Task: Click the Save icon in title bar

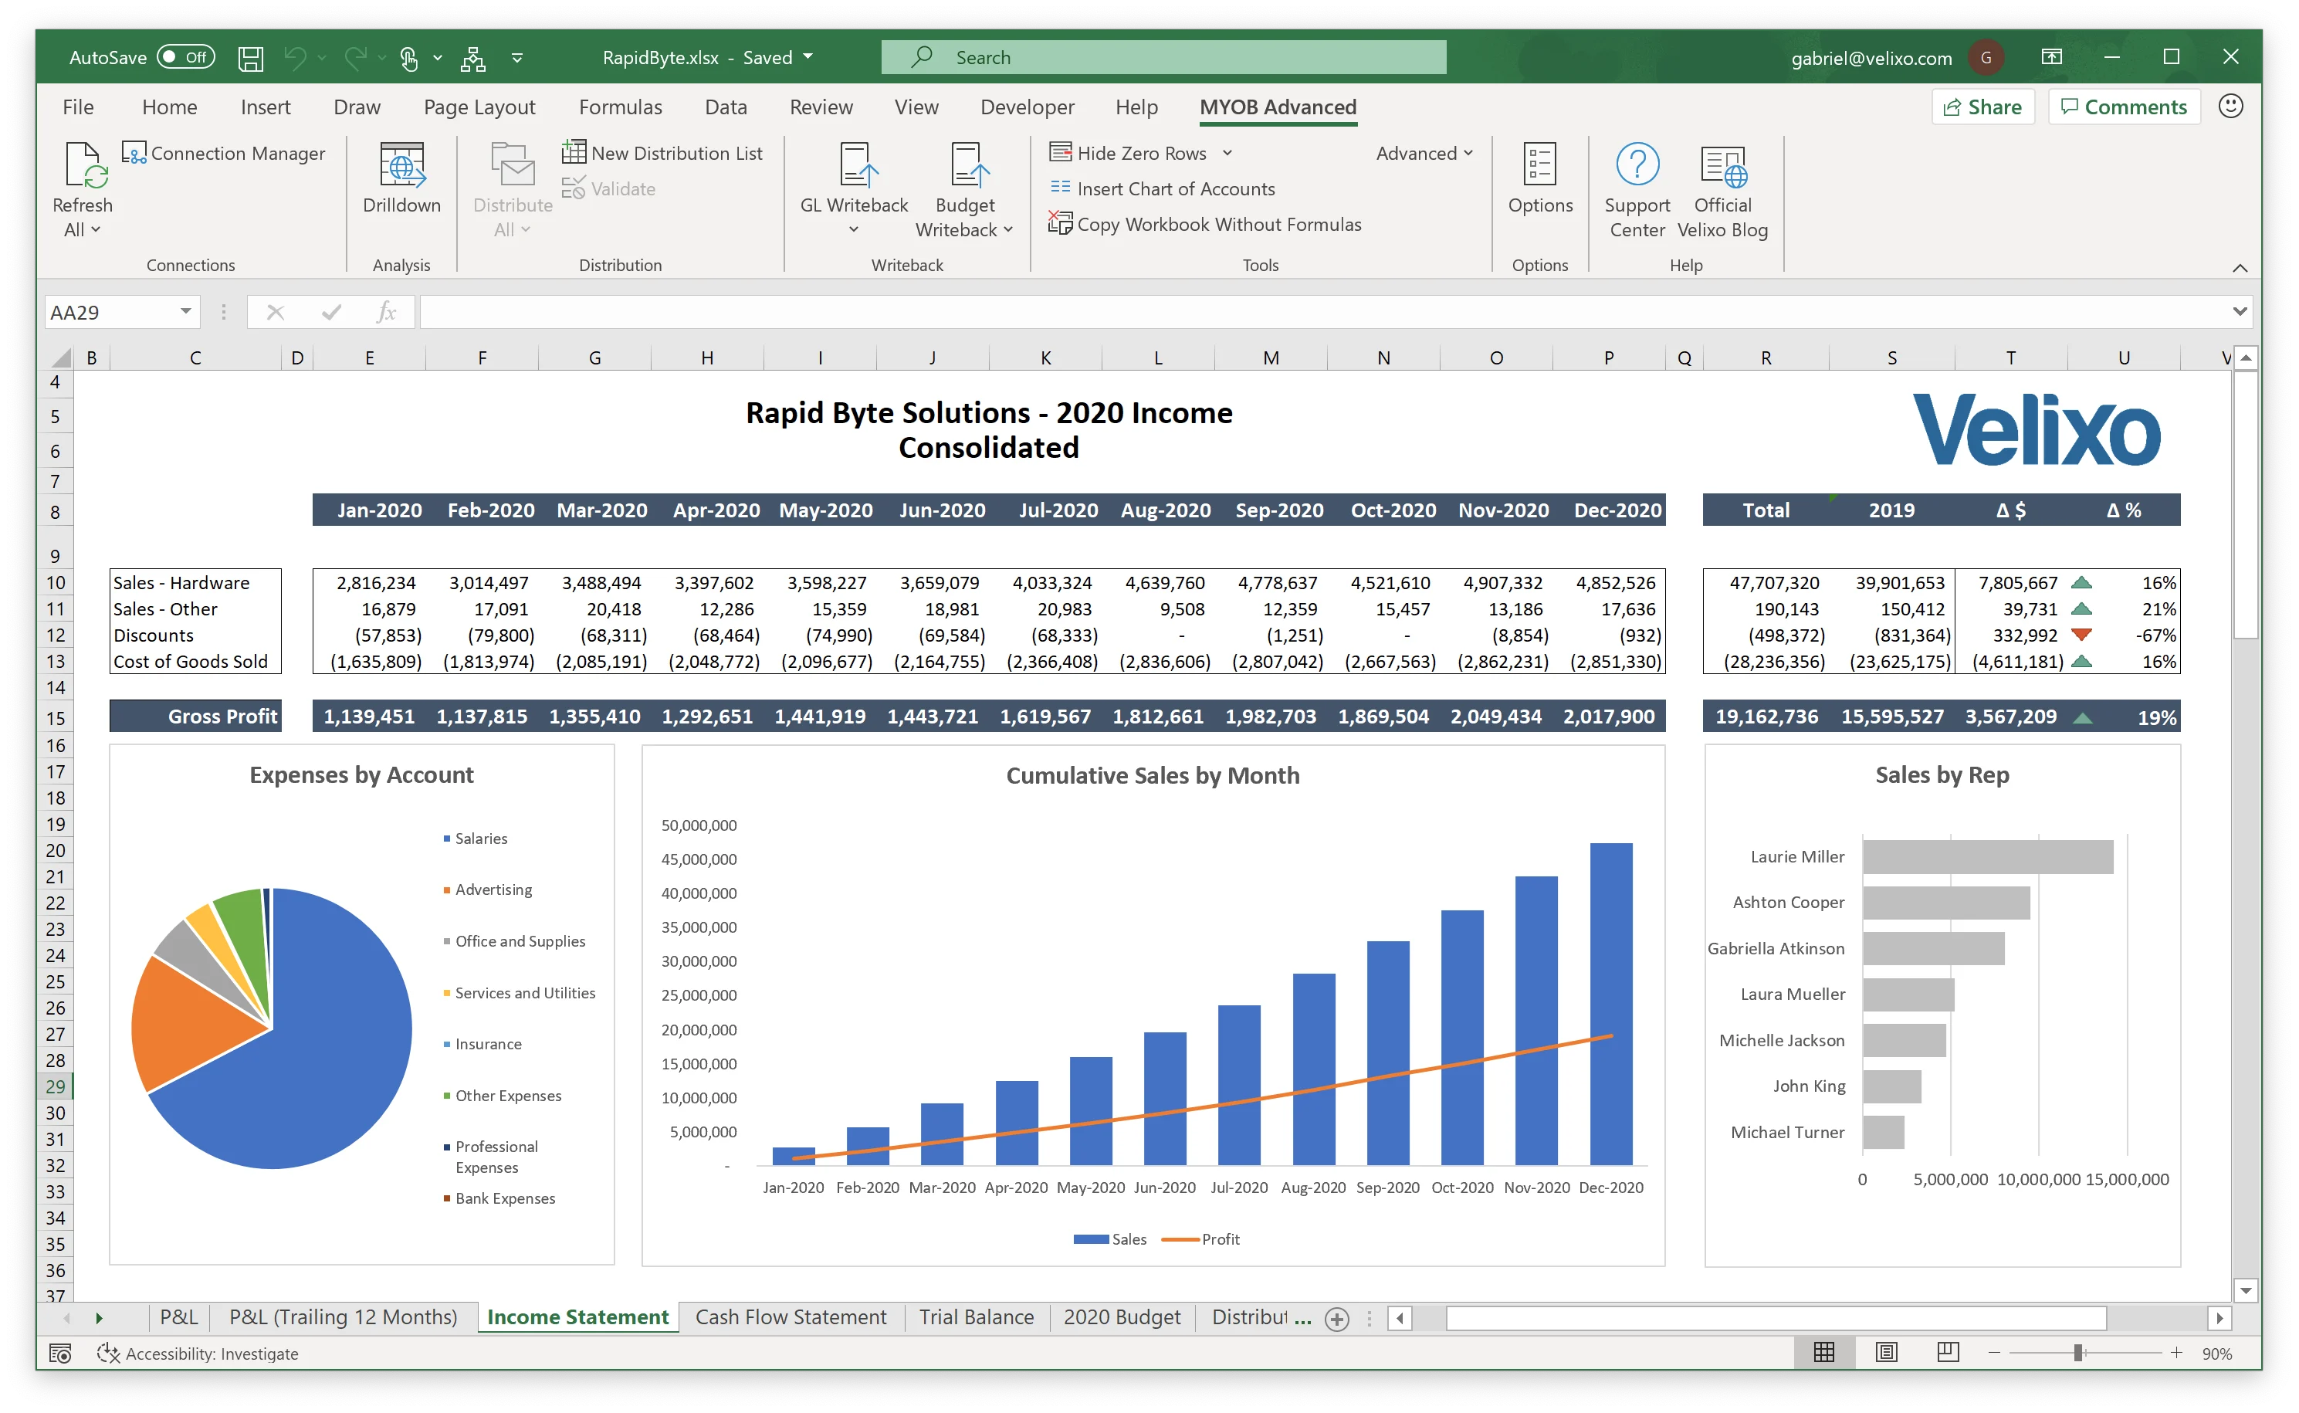Action: click(250, 58)
